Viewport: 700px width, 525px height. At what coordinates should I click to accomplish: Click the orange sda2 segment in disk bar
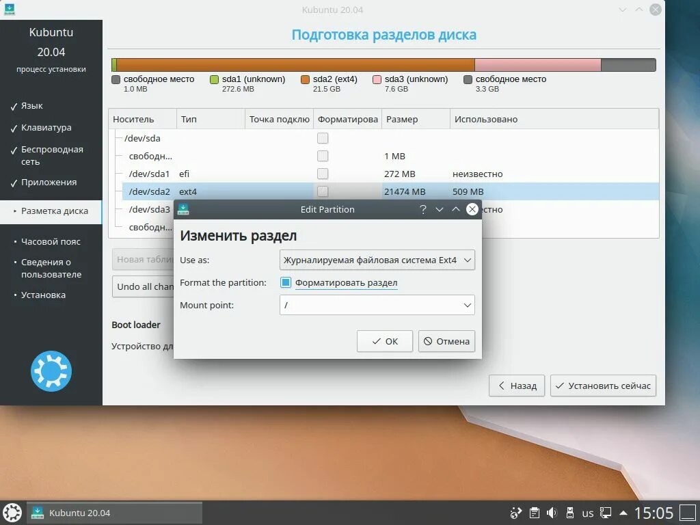[x=295, y=65]
